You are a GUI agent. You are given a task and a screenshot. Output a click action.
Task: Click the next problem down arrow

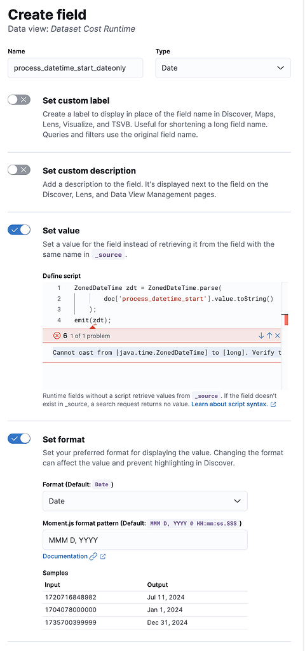(261, 336)
